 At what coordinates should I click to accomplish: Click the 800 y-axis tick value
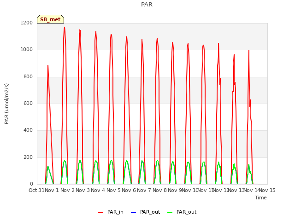click(28, 77)
